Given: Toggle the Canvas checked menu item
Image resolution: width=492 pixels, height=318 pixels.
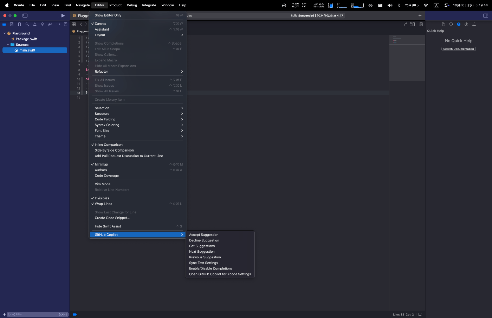Looking at the screenshot, I should click(137, 24).
